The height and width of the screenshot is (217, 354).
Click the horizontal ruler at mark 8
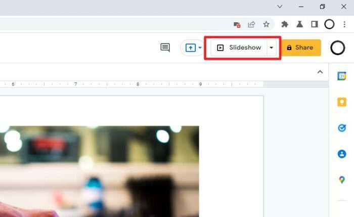tap(138, 84)
